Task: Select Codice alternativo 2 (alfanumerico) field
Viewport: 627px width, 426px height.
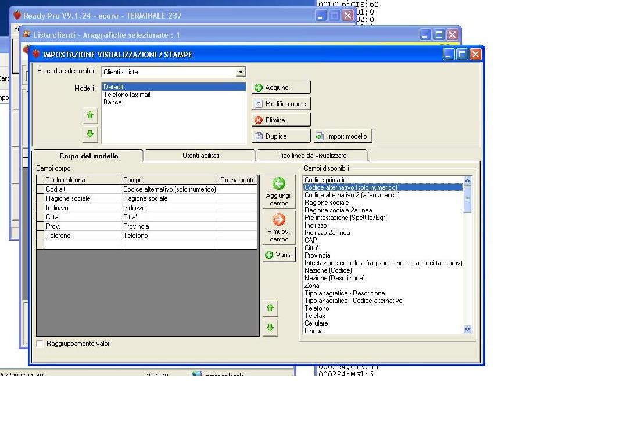Action: click(x=382, y=195)
